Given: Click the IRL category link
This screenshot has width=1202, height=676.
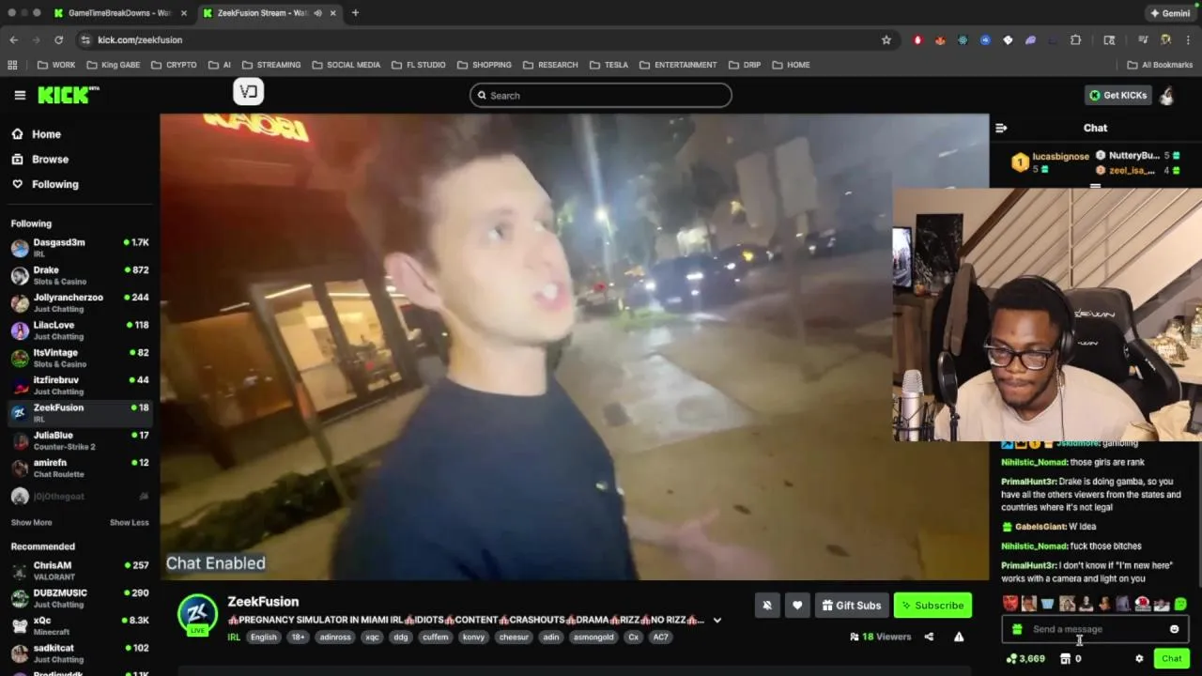Looking at the screenshot, I should 234,637.
